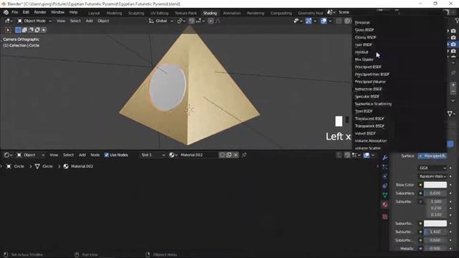Screen dimensions: 459x258
Task: Toggle the snapping magnet icon
Action: pos(191,21)
